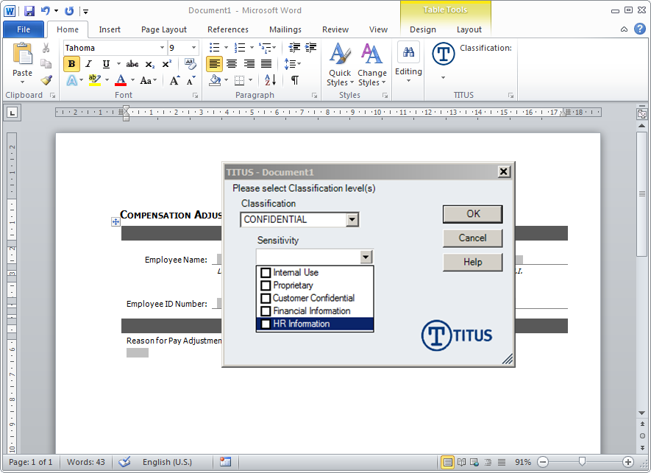This screenshot has width=651, height=473.
Task: Click the Cut scissors icon
Action: tap(46, 48)
